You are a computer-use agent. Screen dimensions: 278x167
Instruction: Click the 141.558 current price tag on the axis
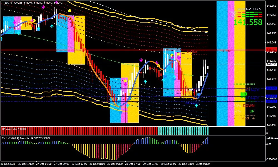[x=272, y=64]
